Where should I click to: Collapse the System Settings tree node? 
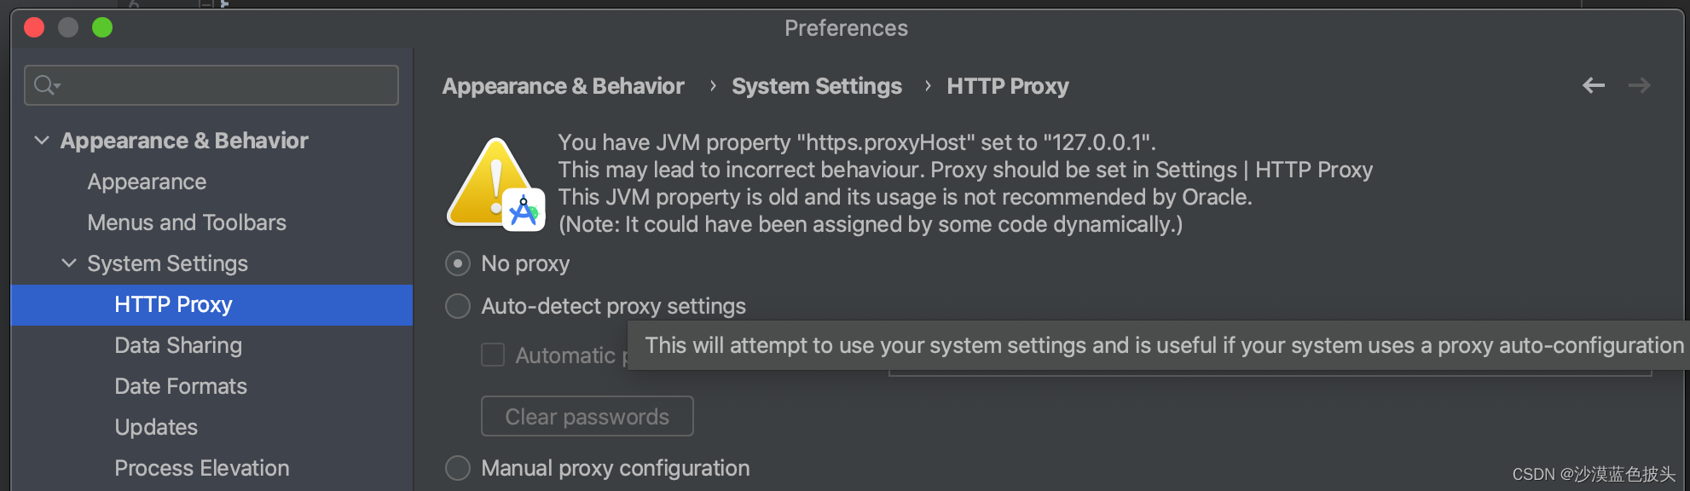(x=69, y=263)
